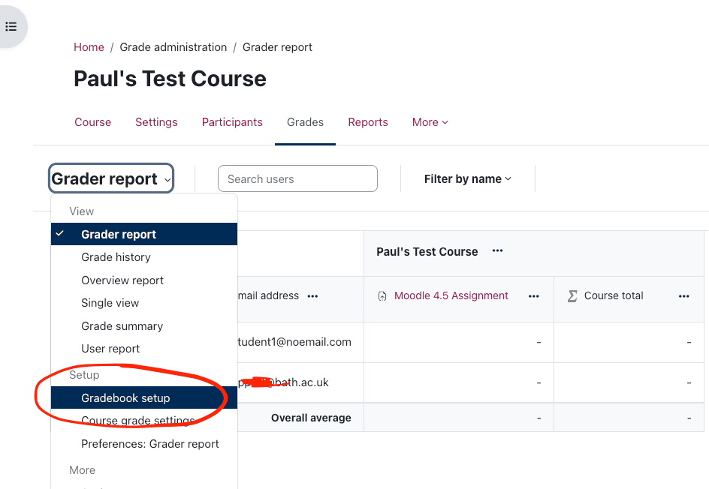Screen dimensions: 709x489
Task: Select Gradebook setup from the menu
Action: pos(125,398)
